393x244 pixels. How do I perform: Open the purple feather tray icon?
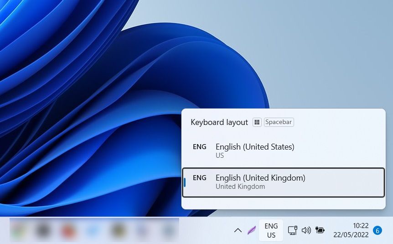point(251,230)
